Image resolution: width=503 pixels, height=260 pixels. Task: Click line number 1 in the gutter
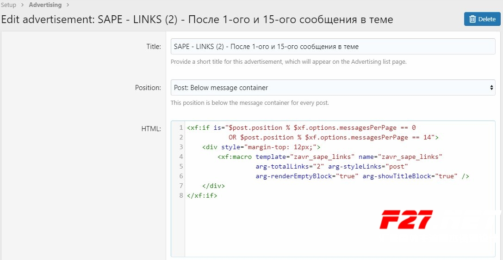coord(181,128)
